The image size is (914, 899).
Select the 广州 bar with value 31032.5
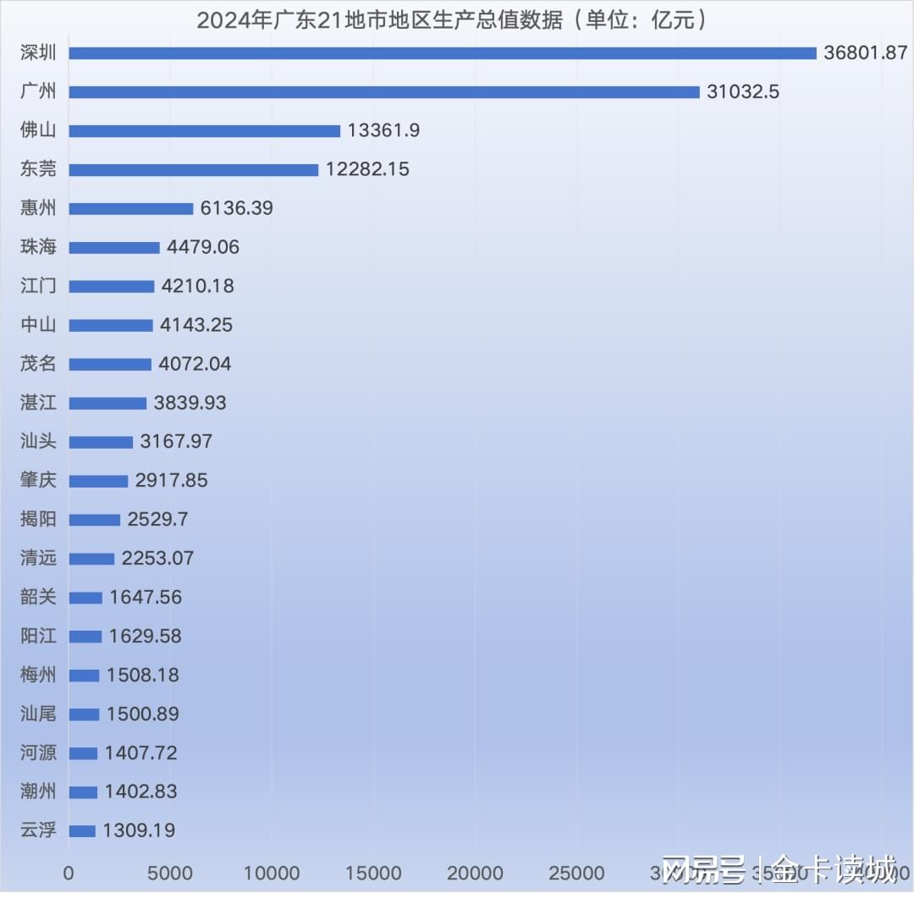[x=384, y=92]
